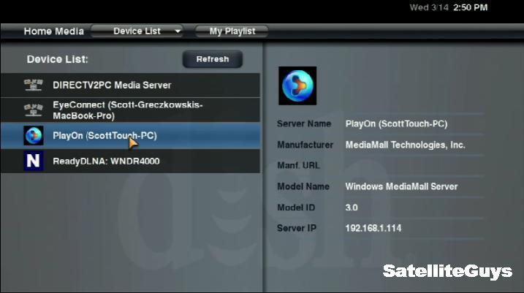Click the Model ID label
Screen dimensions: 524x293
[x=296, y=208]
